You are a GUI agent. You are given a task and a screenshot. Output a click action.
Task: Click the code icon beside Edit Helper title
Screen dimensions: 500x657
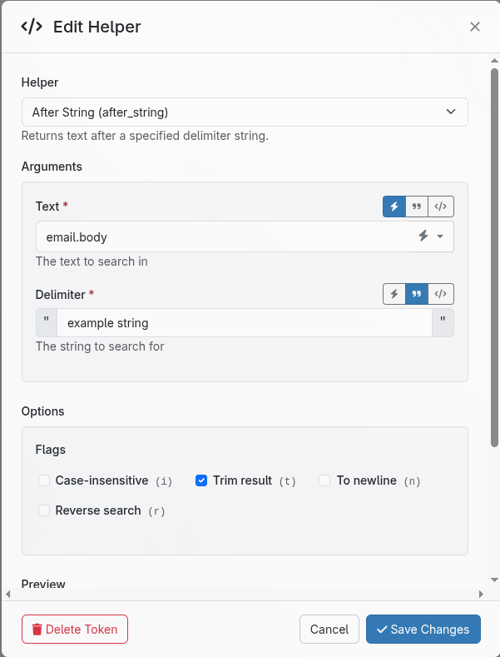[x=32, y=27]
